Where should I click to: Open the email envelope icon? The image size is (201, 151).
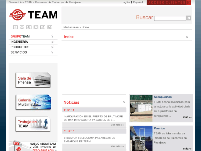36,27
